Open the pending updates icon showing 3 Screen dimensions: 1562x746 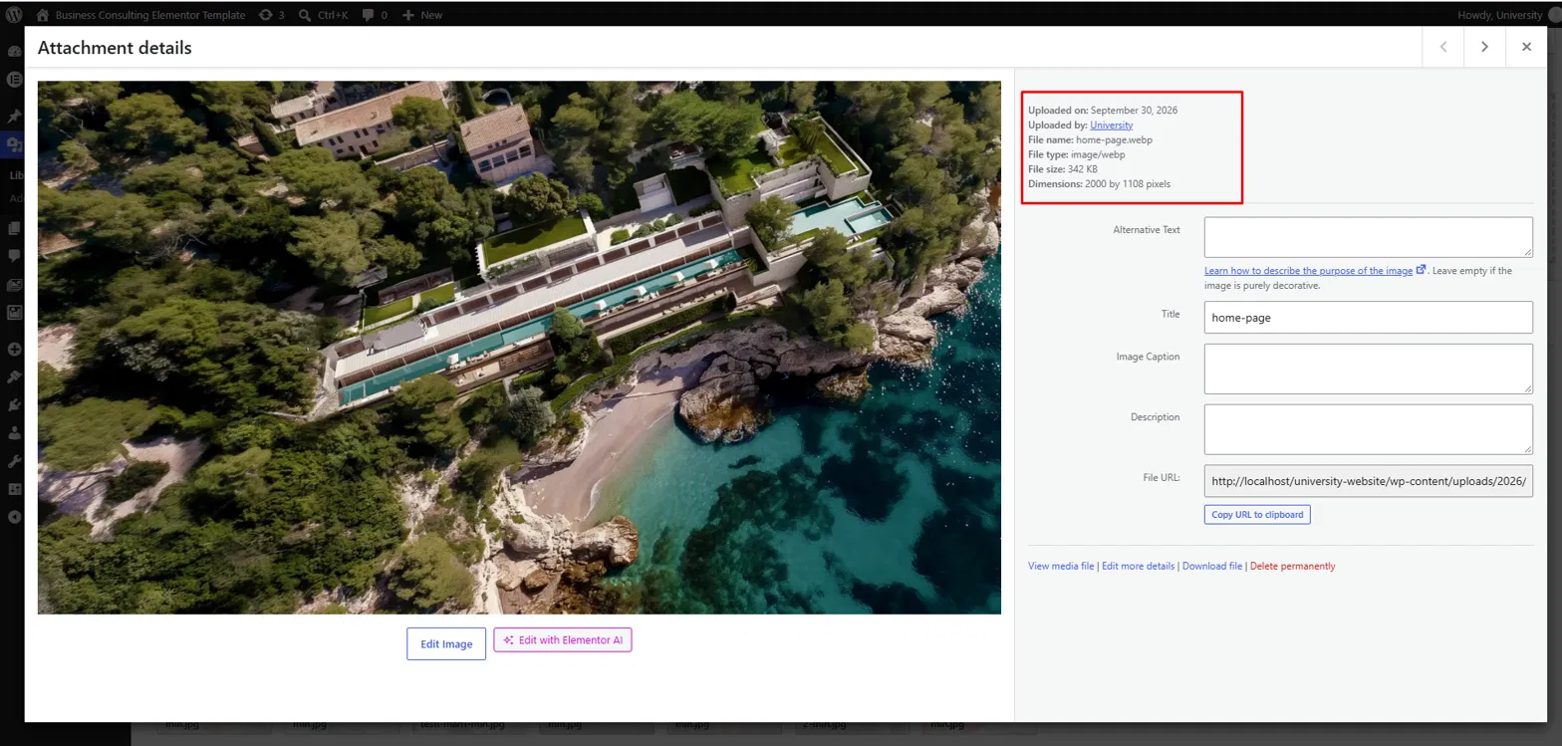(x=271, y=15)
